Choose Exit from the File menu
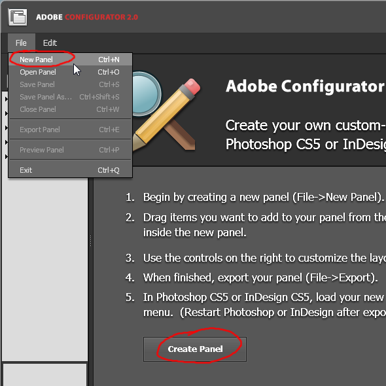386x386 pixels. [71, 170]
